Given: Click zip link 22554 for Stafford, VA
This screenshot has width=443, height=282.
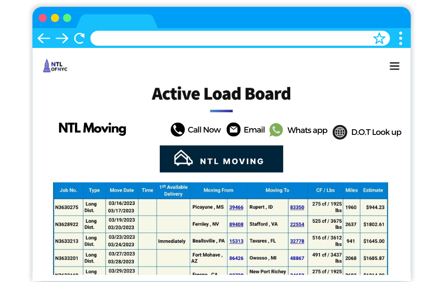Looking at the screenshot, I should point(297,224).
